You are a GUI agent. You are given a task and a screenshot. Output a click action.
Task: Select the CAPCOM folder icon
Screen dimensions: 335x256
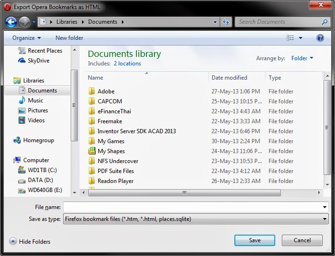tap(92, 101)
